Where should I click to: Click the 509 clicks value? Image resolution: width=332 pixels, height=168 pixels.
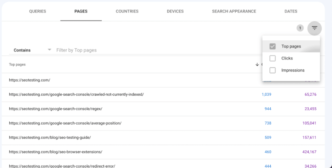(268, 137)
